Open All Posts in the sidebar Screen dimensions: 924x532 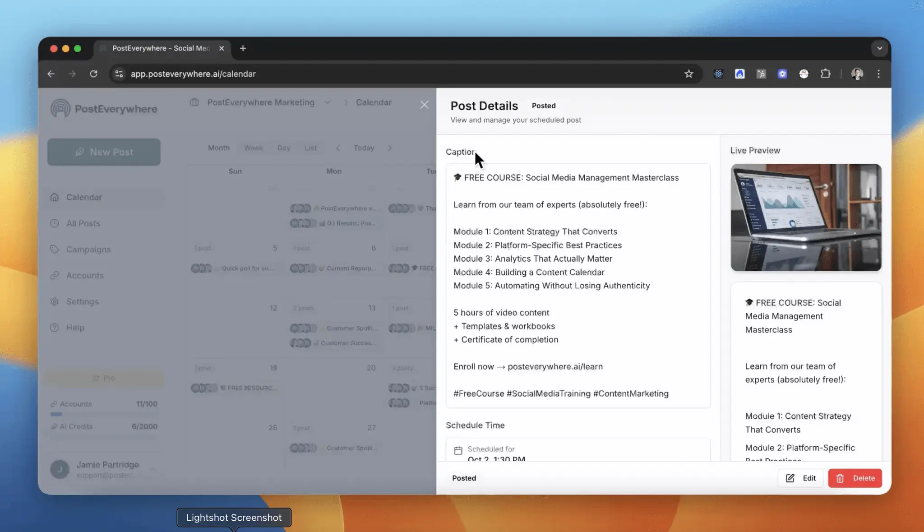tap(104, 223)
